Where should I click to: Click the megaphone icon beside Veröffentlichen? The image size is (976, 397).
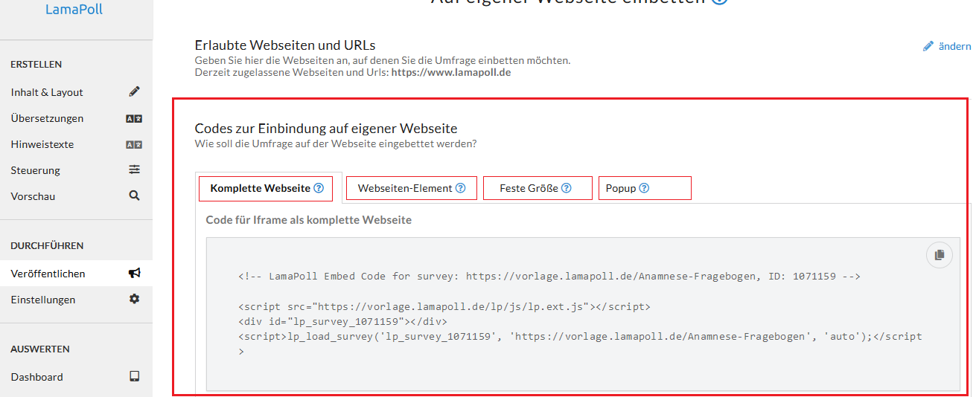click(x=134, y=273)
